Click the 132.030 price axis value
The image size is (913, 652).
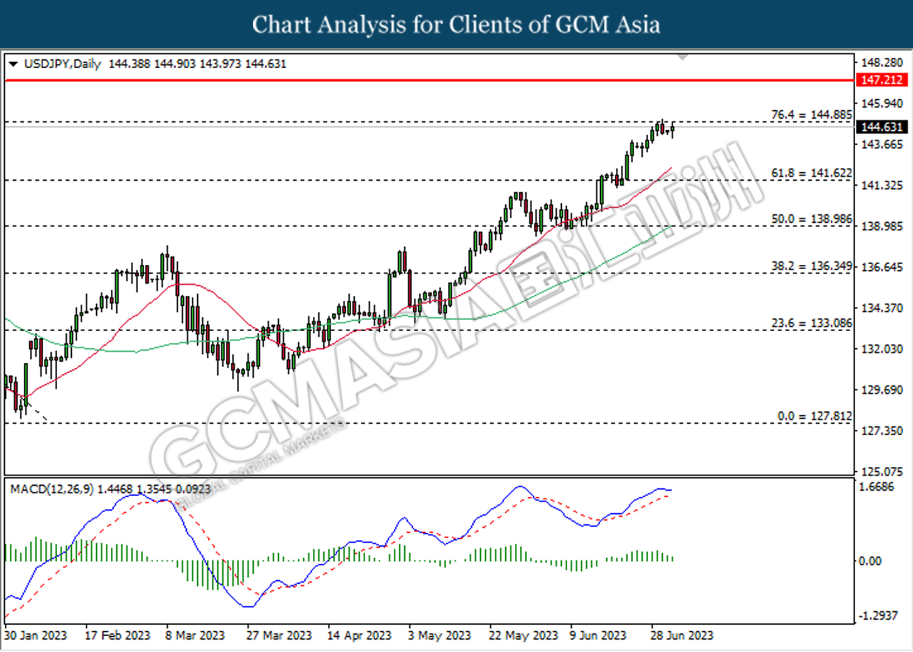click(x=882, y=349)
